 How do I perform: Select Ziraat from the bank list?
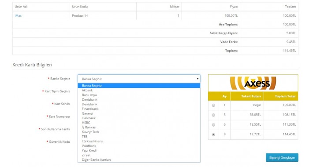click(x=139, y=155)
